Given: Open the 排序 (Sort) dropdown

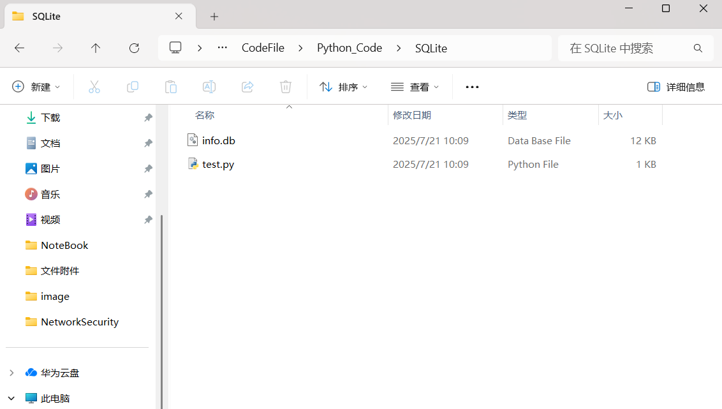Looking at the screenshot, I should (x=344, y=87).
